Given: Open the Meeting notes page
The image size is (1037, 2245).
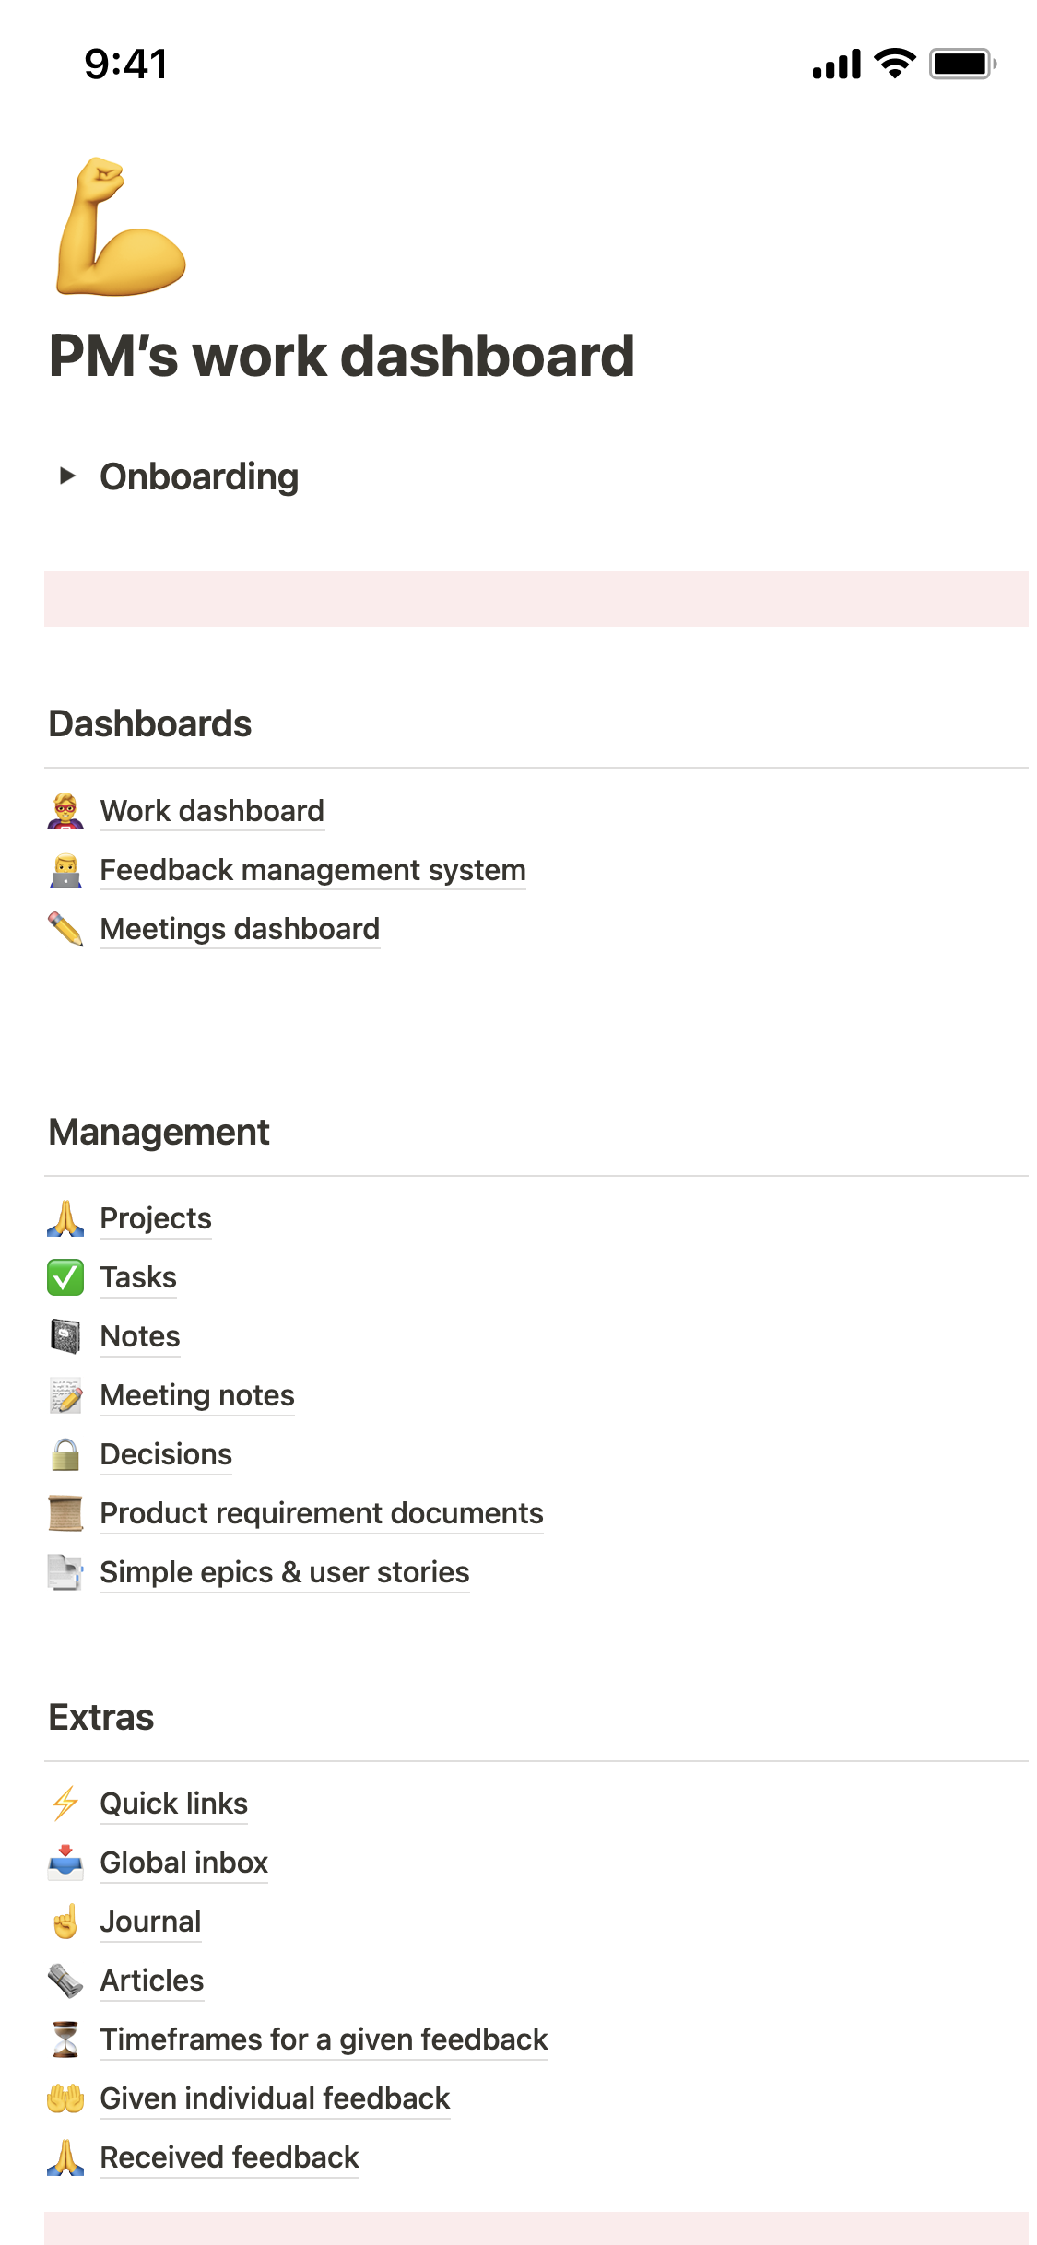Looking at the screenshot, I should tap(197, 1395).
